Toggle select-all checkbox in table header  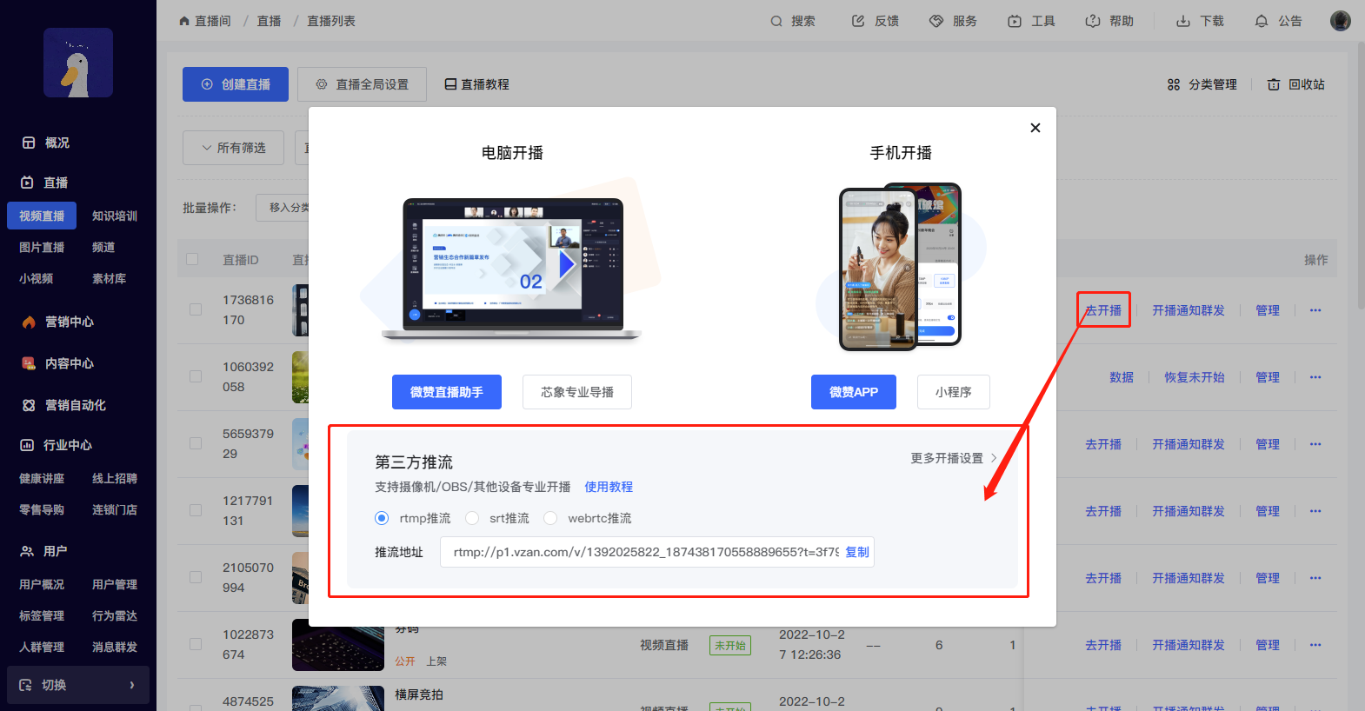192,259
